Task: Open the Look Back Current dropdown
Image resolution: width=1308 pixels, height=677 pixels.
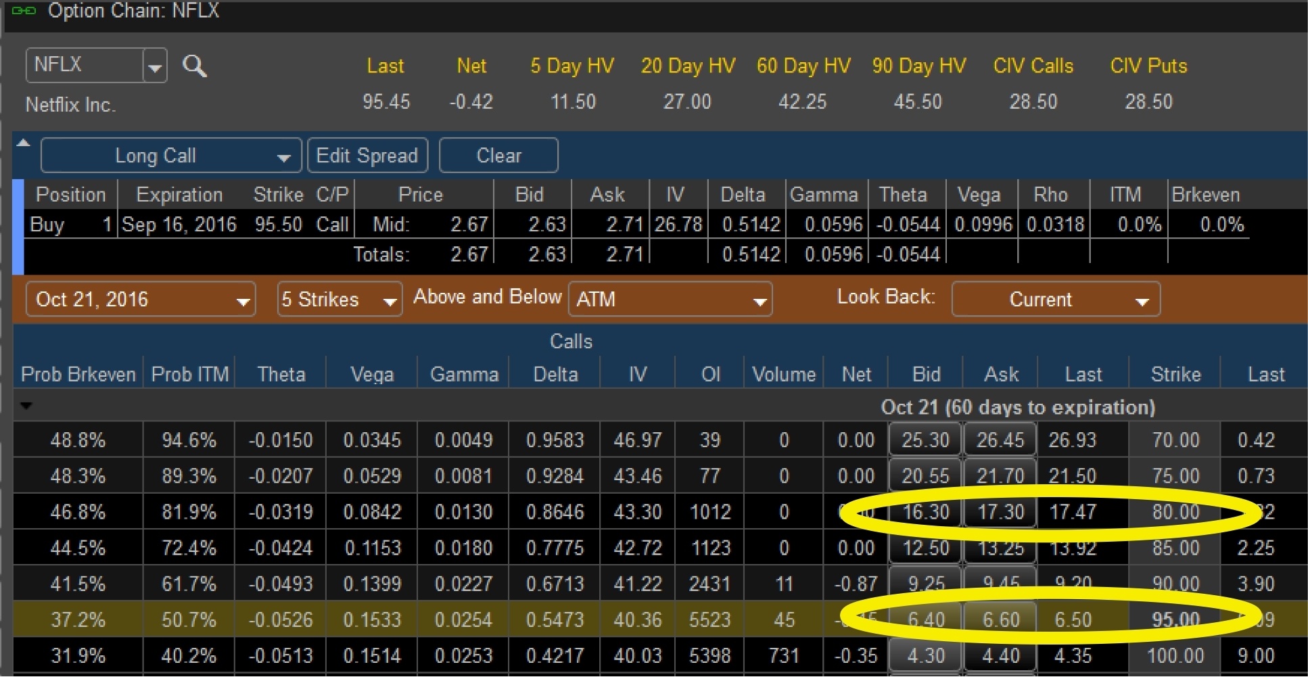Action: (x=1056, y=300)
